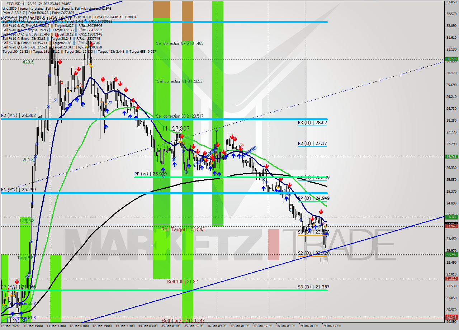Click the 'Sell Target2 | 20.243' label
This screenshot has height=330, width=459.
[x=183, y=321]
